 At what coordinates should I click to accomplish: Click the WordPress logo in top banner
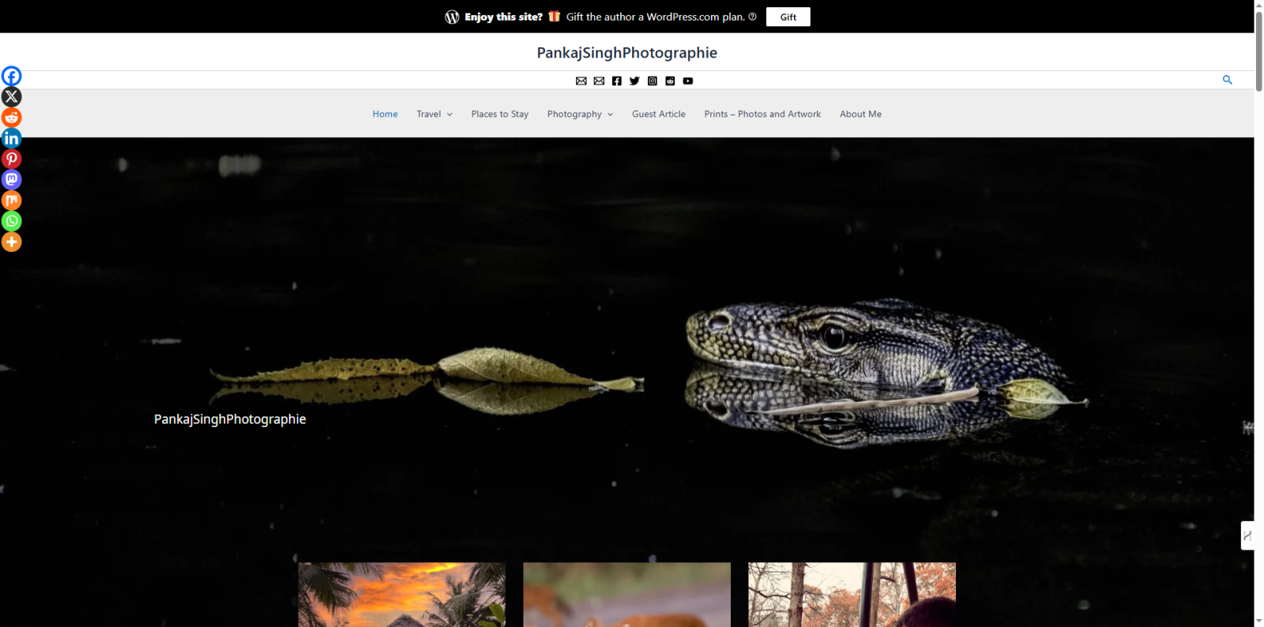tap(452, 17)
